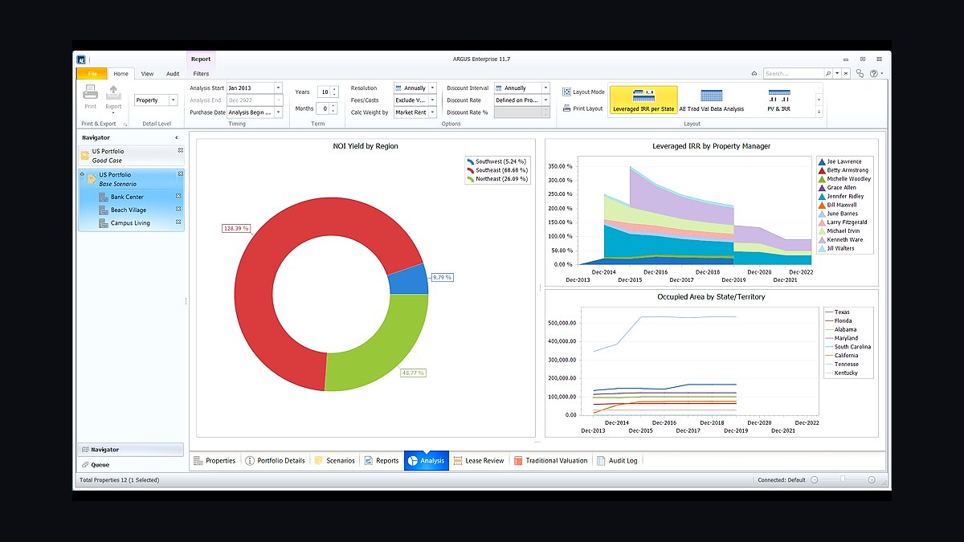
Task: Click the Southwest legend entry
Action: coord(496,161)
